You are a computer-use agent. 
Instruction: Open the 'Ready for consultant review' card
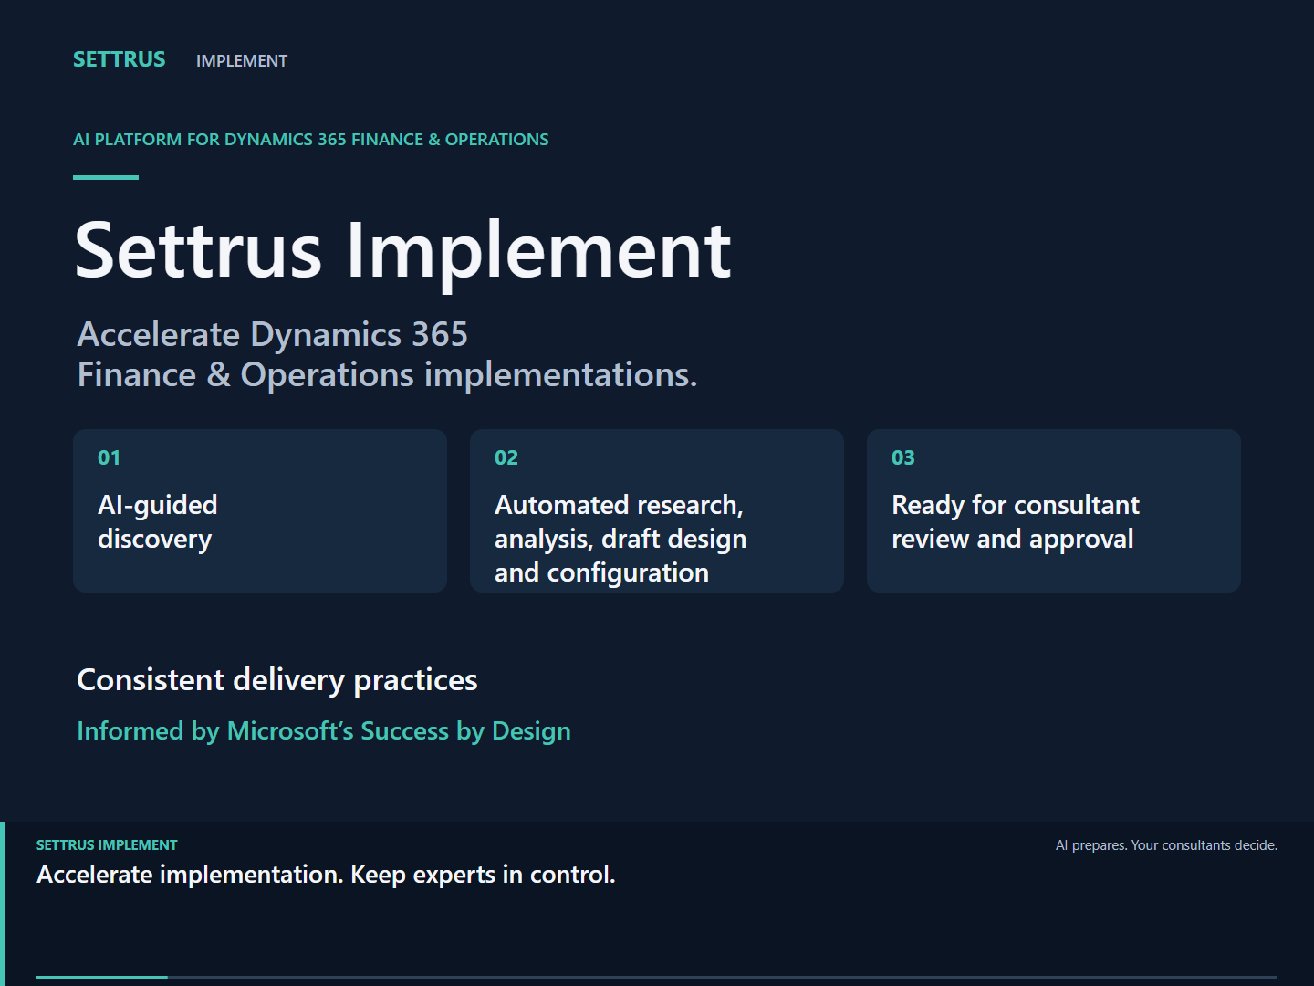coord(1054,510)
